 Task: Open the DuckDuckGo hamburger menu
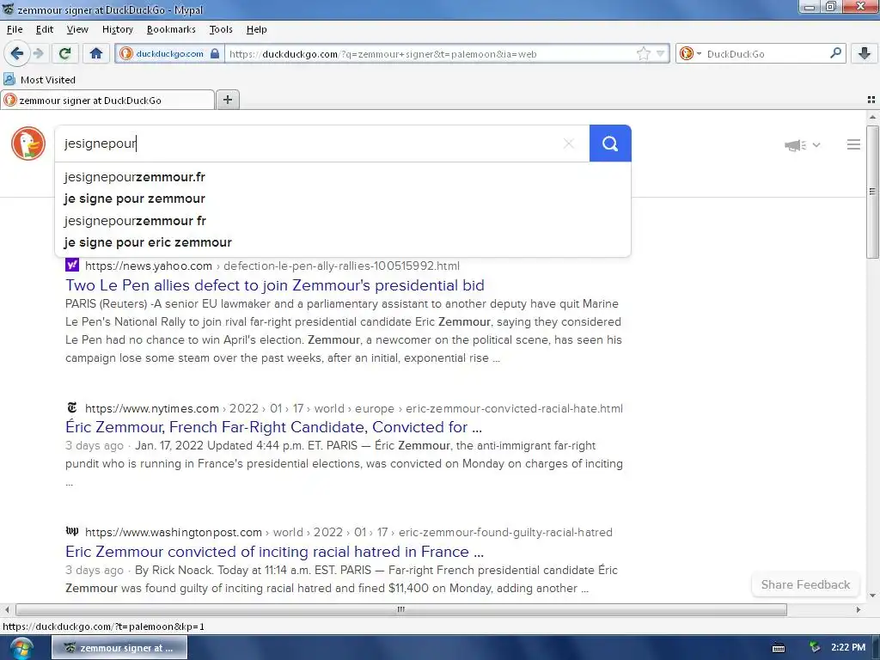coord(853,144)
